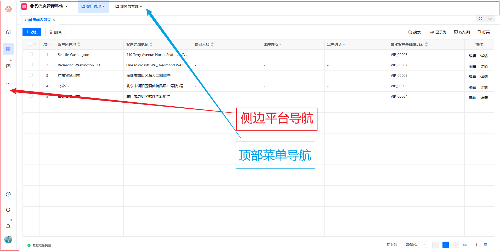Open the 20条/页 page size dropdown
The height and width of the screenshot is (251, 500).
click(414, 245)
